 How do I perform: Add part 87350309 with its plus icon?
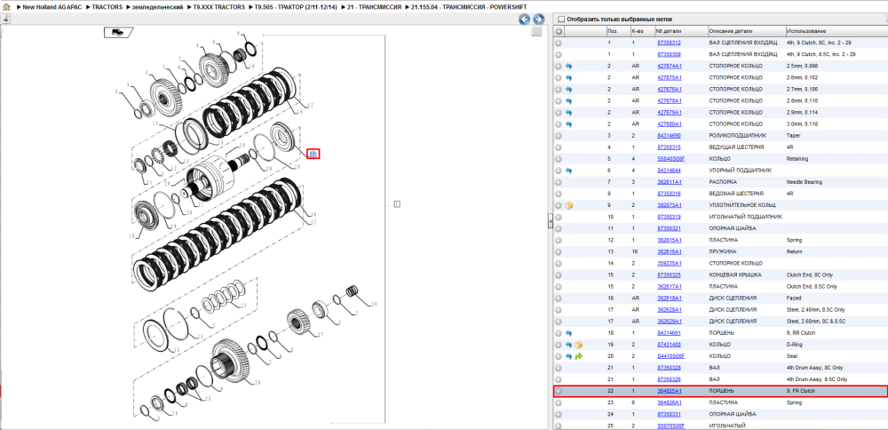pyautogui.click(x=559, y=54)
